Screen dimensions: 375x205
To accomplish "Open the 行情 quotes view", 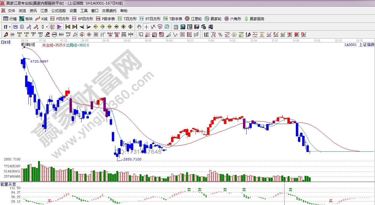I will point(10,19).
